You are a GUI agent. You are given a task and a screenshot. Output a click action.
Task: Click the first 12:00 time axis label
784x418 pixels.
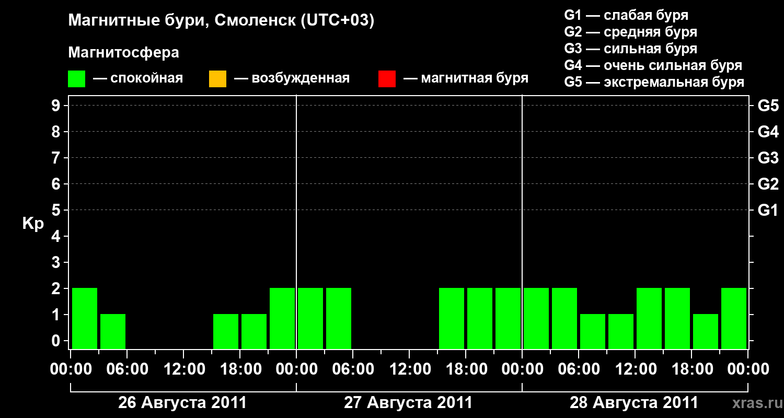pyautogui.click(x=184, y=369)
